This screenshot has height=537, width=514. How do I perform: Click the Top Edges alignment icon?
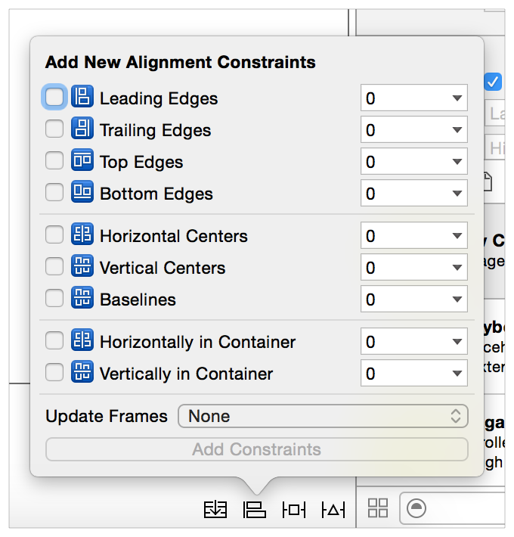pos(82,160)
